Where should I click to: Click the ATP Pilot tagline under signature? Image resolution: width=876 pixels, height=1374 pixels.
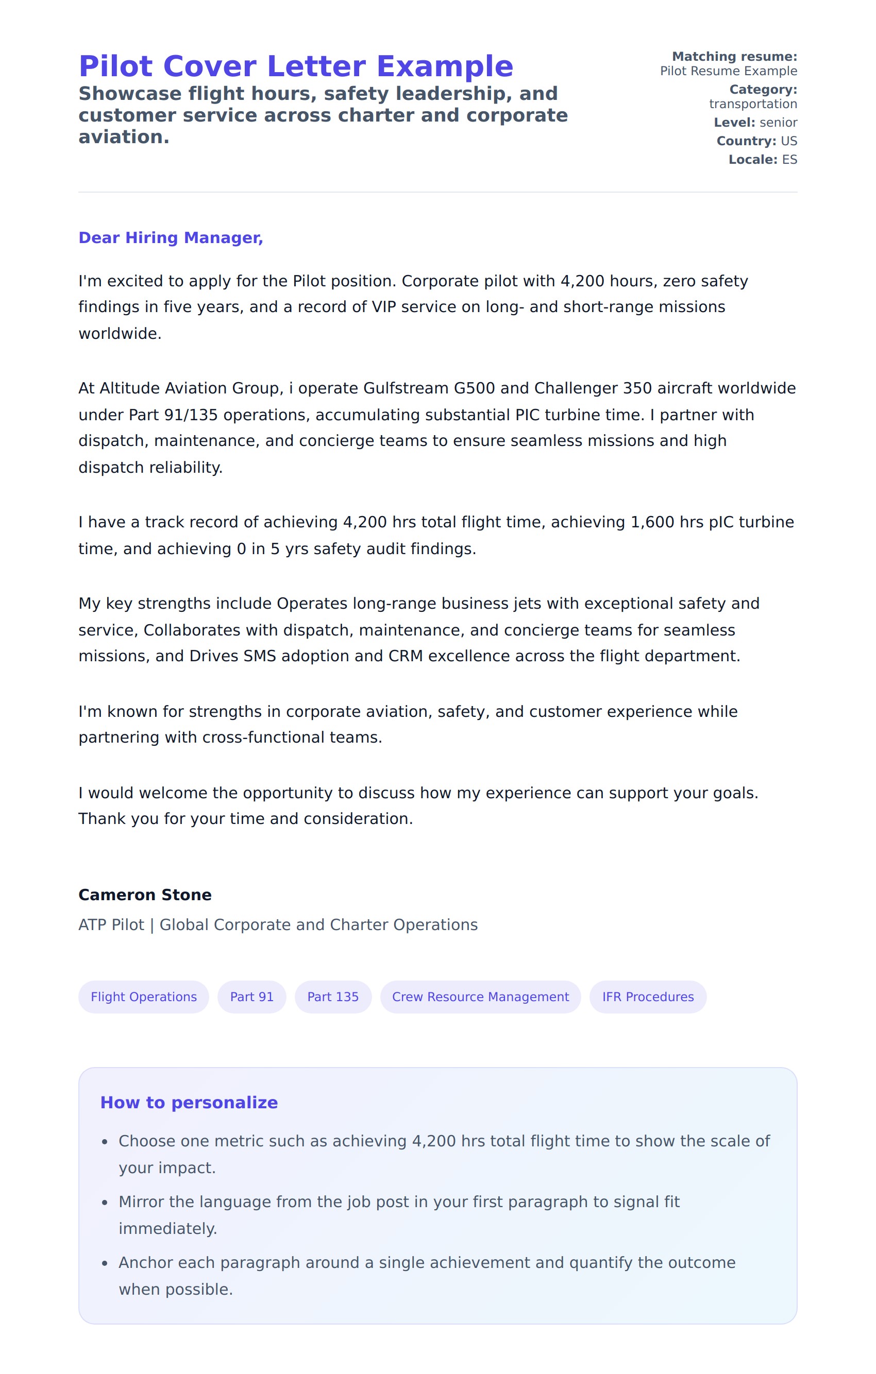pos(278,925)
